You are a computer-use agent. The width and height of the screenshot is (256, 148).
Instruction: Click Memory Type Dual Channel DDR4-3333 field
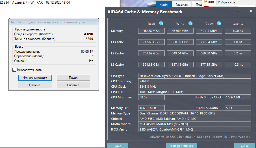[195, 113]
